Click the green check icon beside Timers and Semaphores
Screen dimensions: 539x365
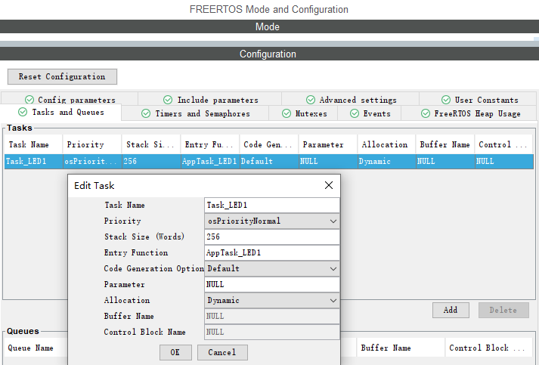(x=146, y=113)
